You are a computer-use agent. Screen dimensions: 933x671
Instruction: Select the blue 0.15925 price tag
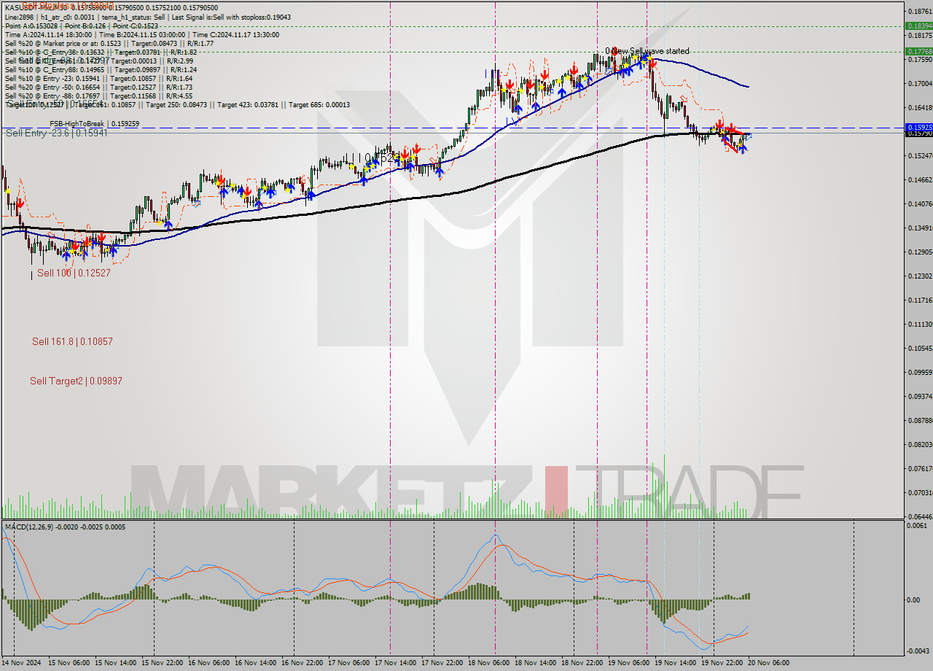[x=918, y=127]
